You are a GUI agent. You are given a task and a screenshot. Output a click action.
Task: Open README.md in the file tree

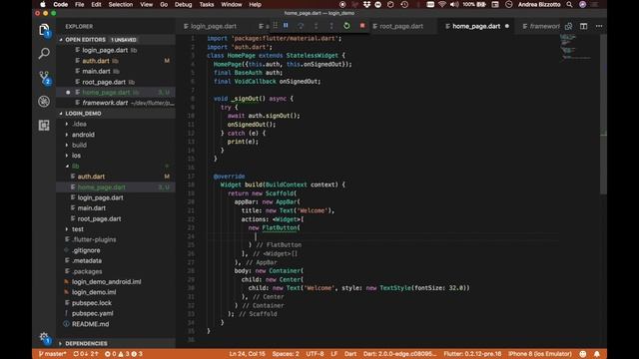(x=90, y=324)
